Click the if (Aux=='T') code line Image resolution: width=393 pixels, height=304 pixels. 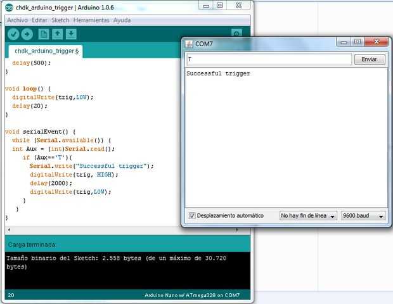pos(48,158)
